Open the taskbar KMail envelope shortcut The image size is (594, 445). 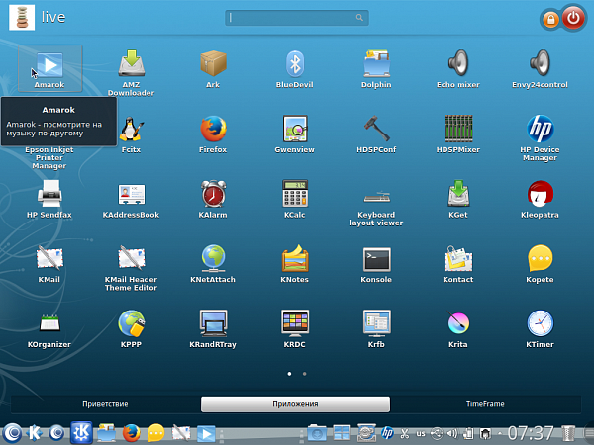tap(181, 433)
